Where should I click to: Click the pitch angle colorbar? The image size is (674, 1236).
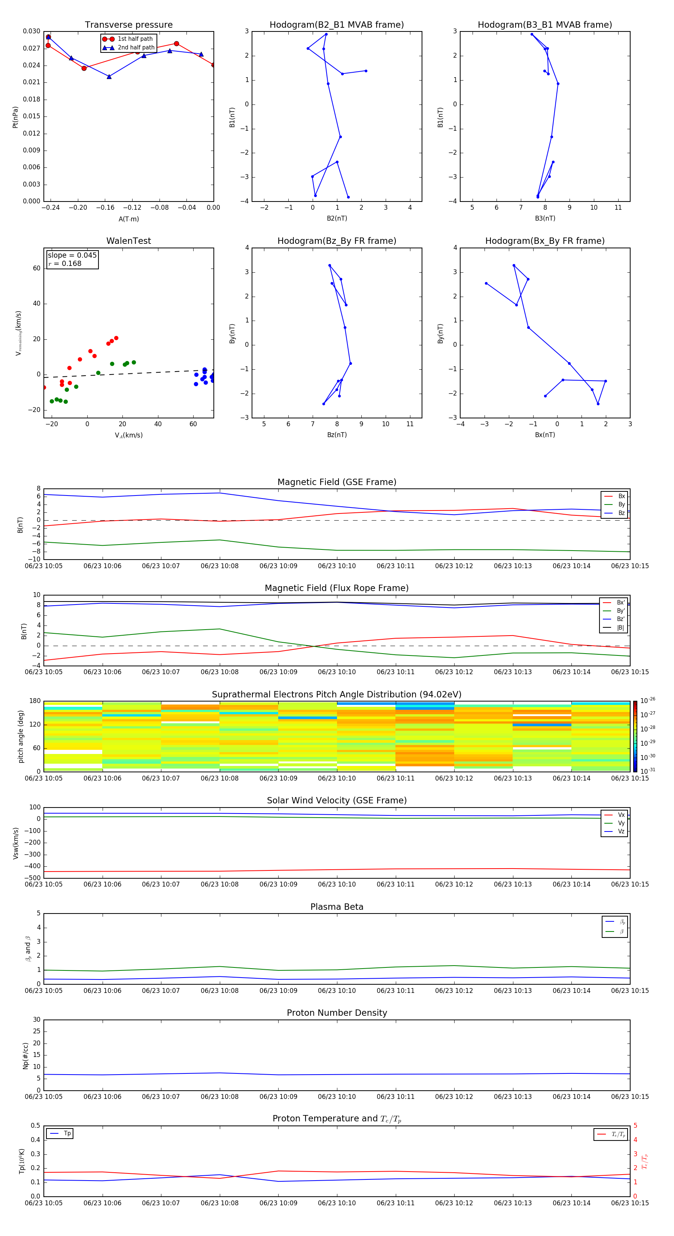635,736
